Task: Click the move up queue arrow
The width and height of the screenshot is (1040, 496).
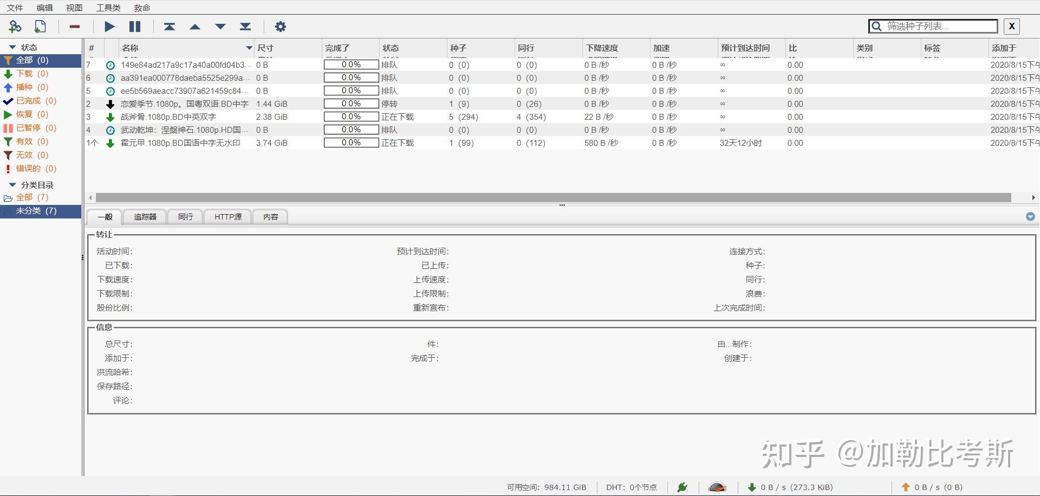Action: tap(195, 27)
